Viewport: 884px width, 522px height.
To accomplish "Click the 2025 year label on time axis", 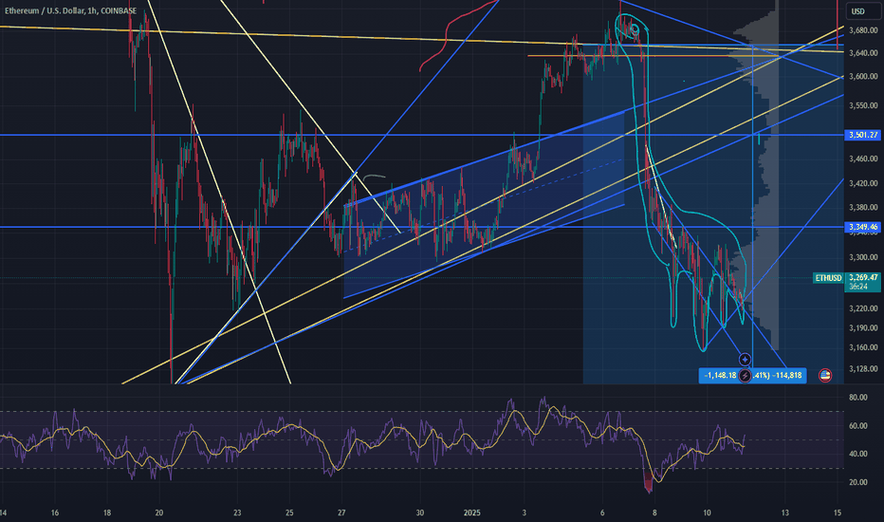I will coord(472,513).
